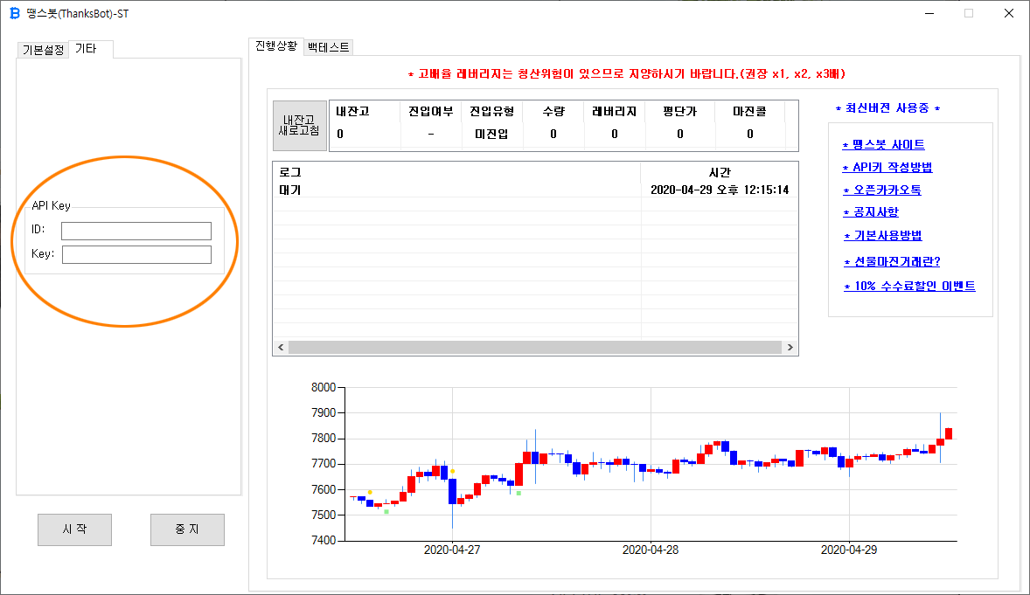The height and width of the screenshot is (595, 1030).
Task: Open the 기본사용방법 link
Action: tap(883, 235)
